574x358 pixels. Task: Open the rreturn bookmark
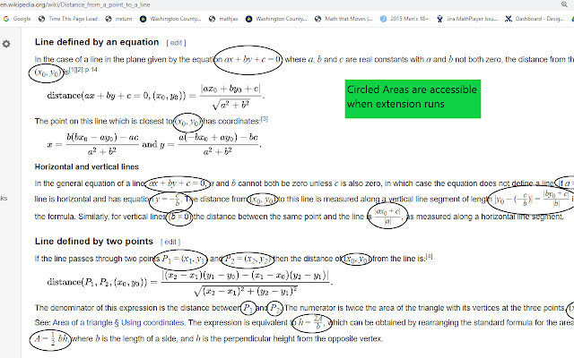click(118, 19)
